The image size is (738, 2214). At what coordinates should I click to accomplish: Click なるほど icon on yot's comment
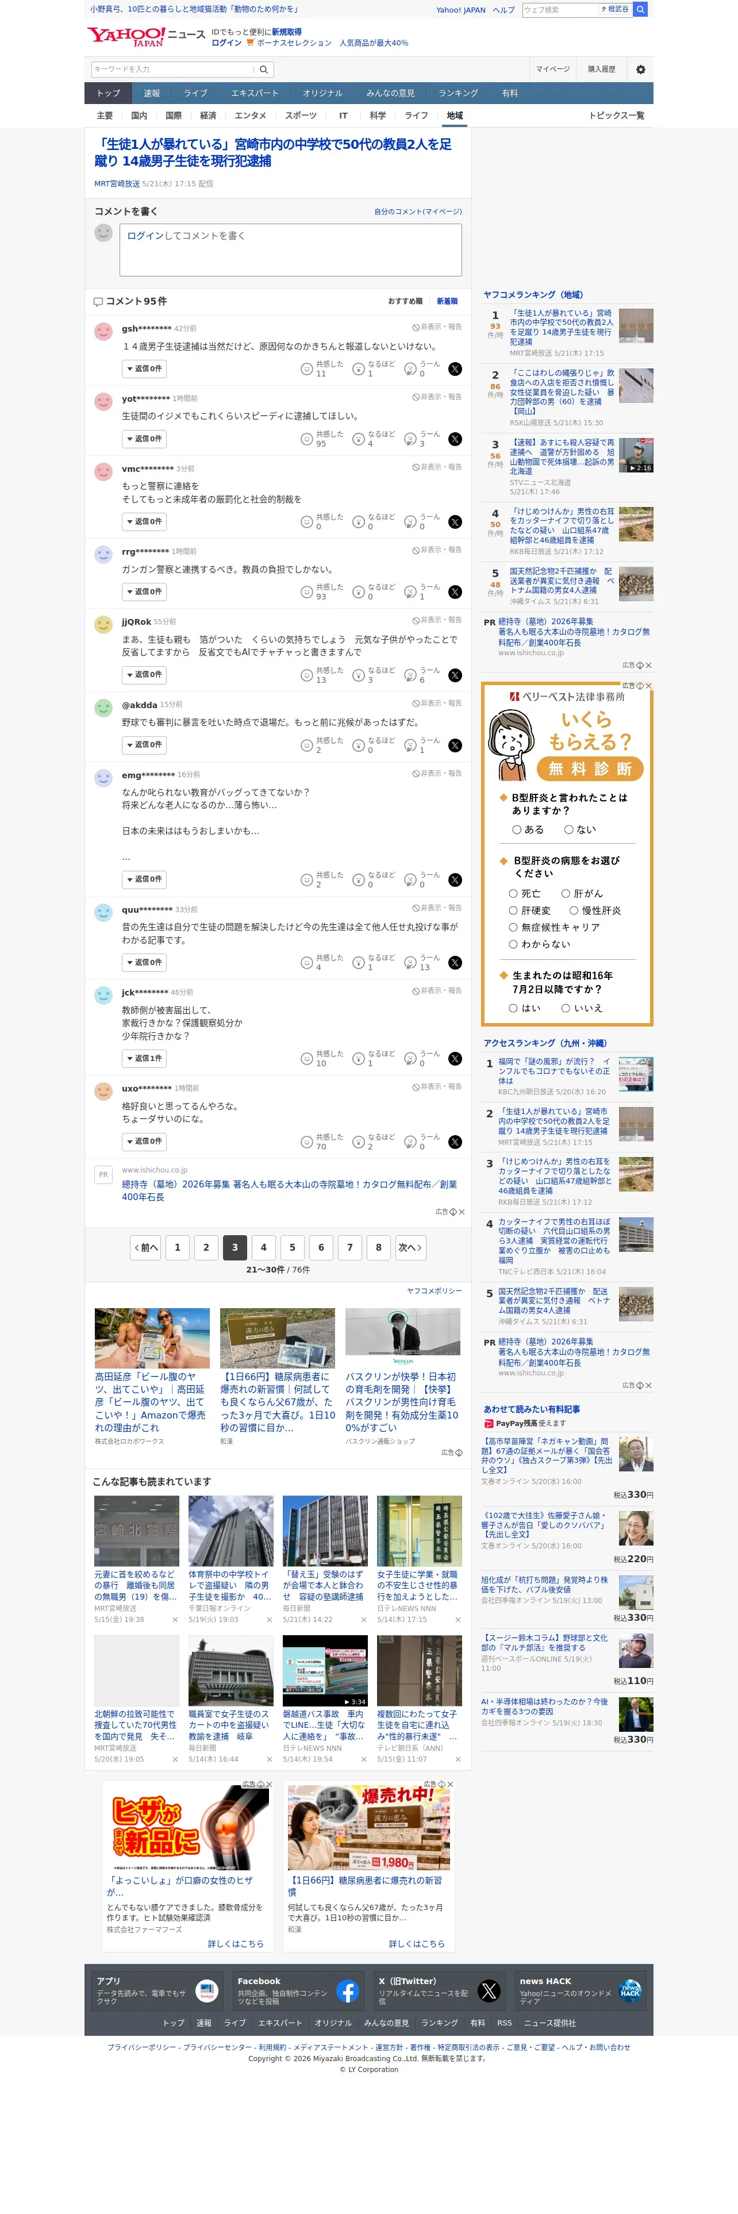(x=358, y=439)
